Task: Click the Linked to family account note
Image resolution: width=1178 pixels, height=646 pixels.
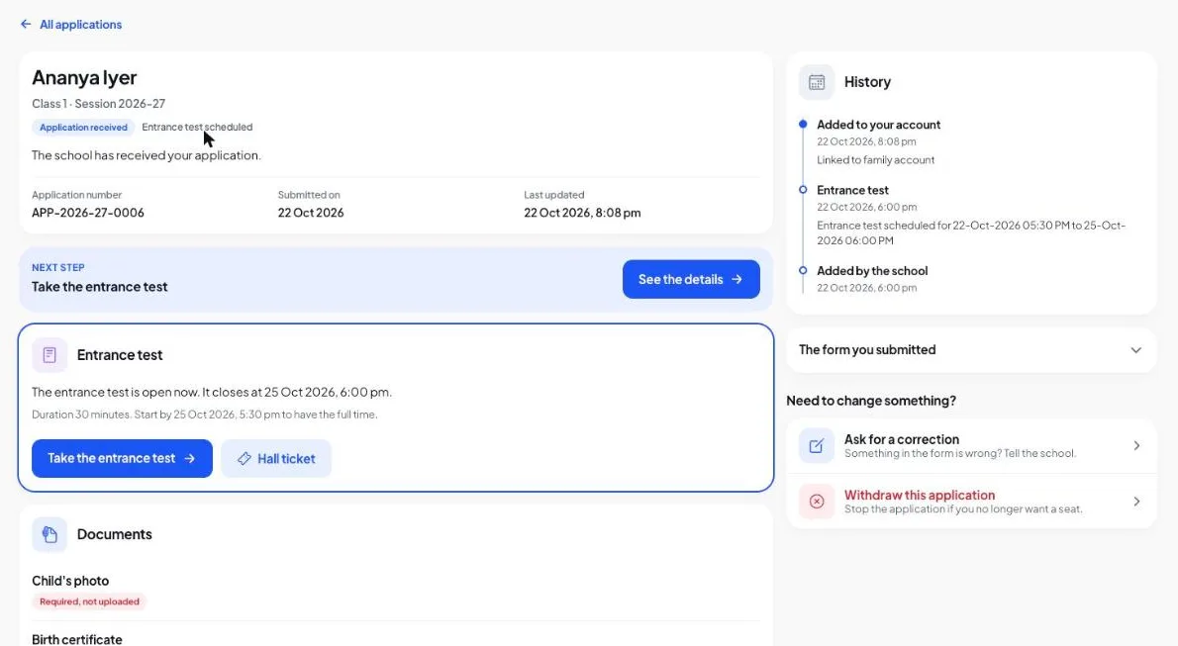Action: (875, 160)
